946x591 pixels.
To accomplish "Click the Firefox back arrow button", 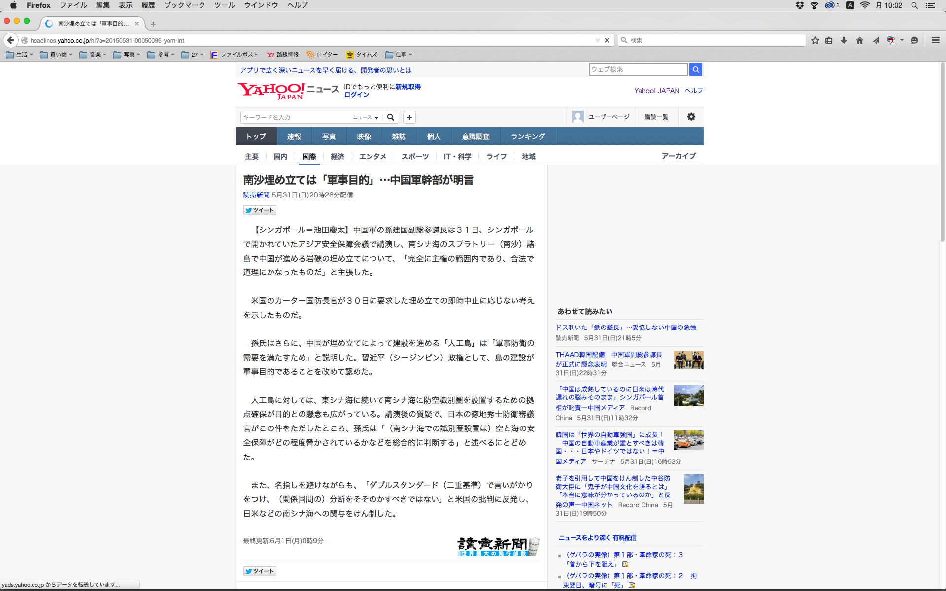I will coord(10,40).
